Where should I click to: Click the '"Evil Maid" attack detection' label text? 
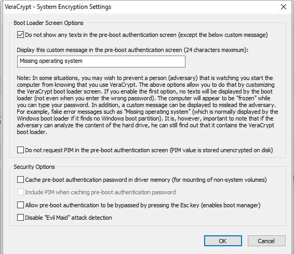click(x=78, y=218)
